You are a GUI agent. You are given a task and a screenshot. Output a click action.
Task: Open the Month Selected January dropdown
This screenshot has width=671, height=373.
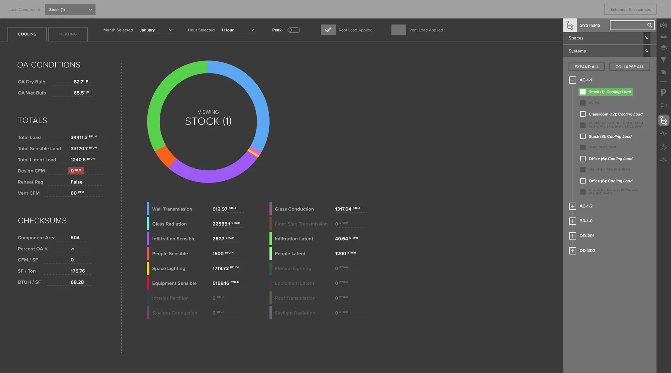[156, 30]
